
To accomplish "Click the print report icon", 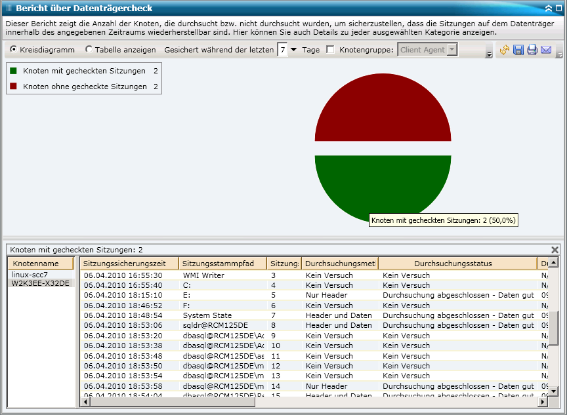I will click(x=532, y=50).
